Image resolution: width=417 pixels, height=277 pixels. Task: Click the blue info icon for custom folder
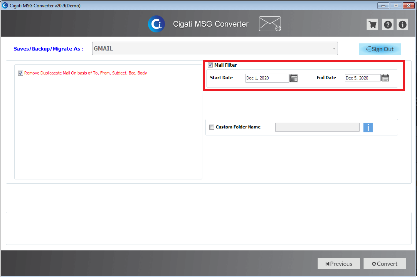click(368, 127)
